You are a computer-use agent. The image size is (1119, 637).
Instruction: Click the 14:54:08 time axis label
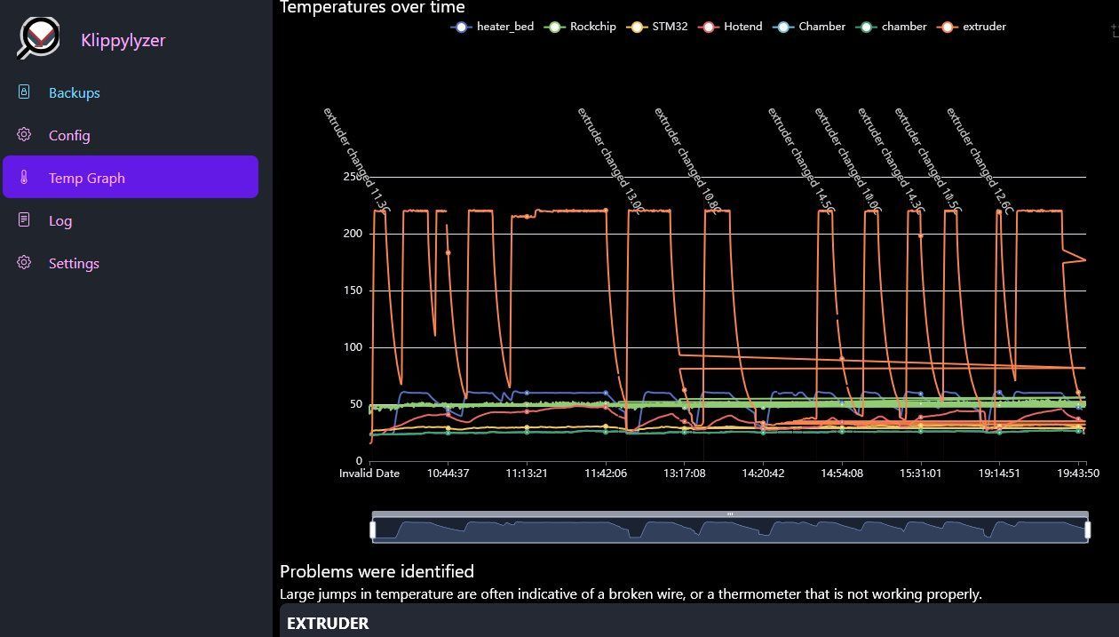(842, 474)
